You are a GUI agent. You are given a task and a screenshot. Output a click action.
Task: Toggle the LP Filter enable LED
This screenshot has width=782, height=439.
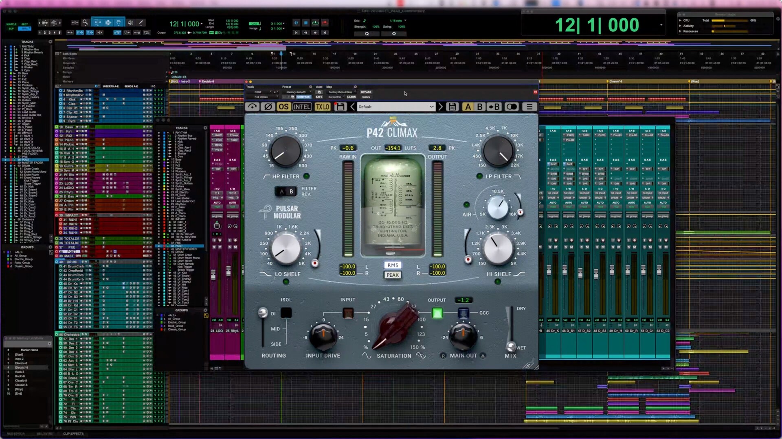tap(479, 176)
